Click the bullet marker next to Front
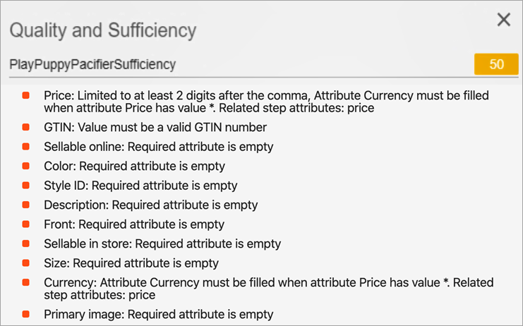This screenshot has width=523, height=326. pyautogui.click(x=26, y=224)
